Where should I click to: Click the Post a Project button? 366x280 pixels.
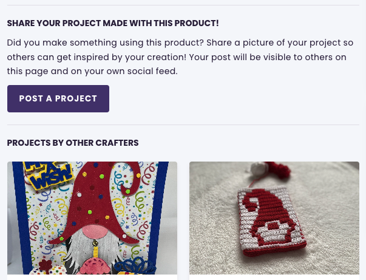pos(58,98)
